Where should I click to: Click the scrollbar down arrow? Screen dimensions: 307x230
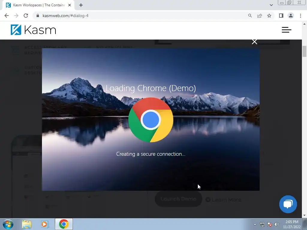pos(304,216)
